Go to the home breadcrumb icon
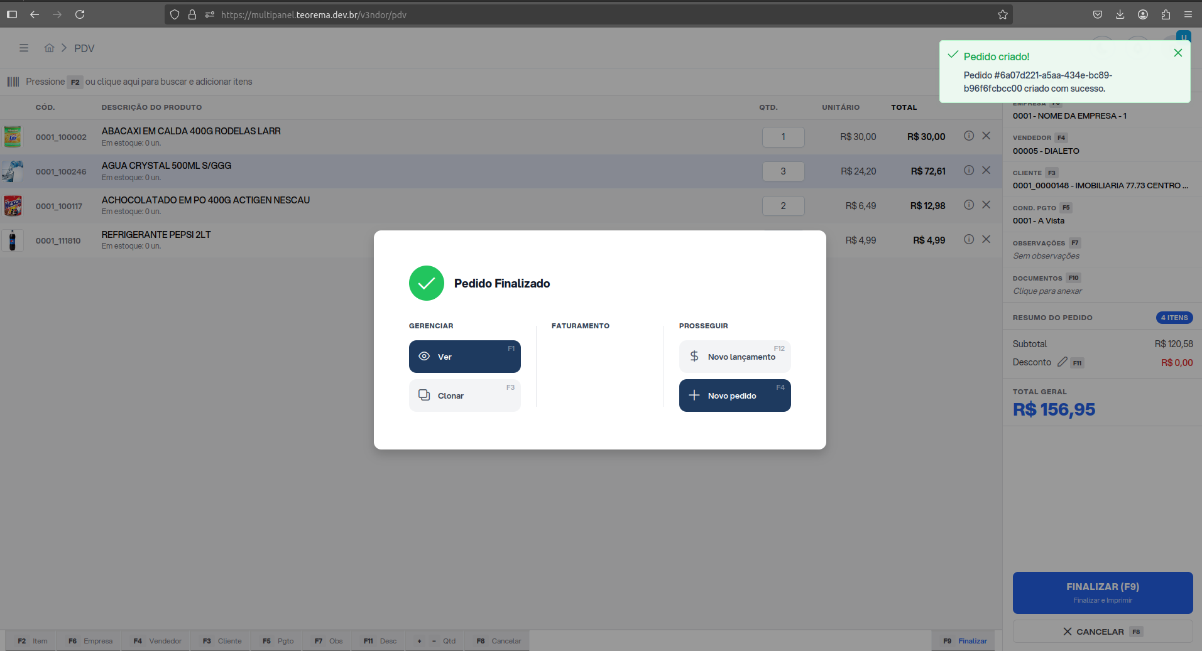The width and height of the screenshot is (1202, 651). [x=49, y=48]
